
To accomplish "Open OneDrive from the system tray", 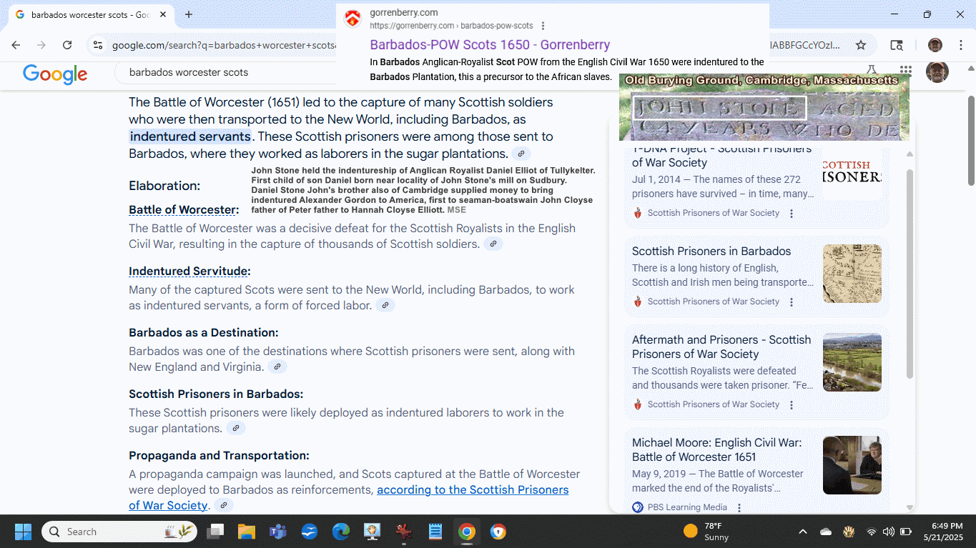I will [826, 532].
